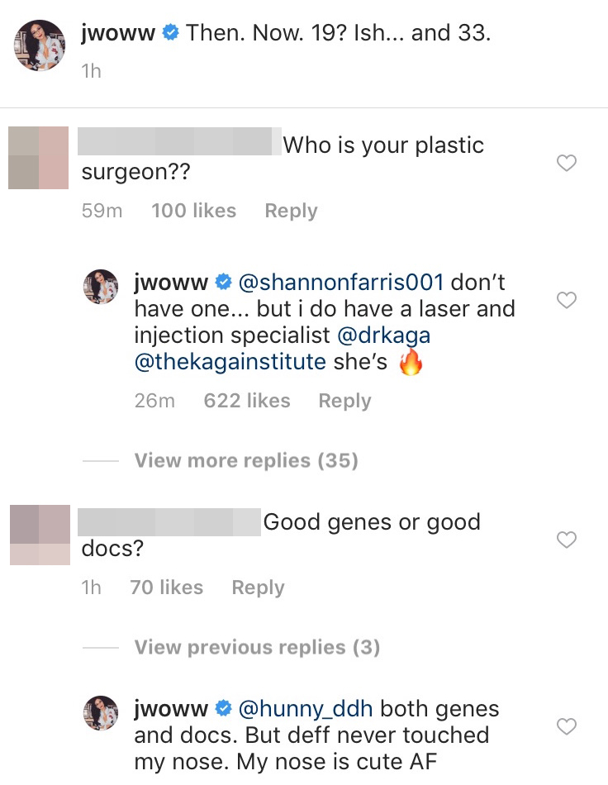Like jwoww's nose is cute reply
This screenshot has width=608, height=785.
[x=567, y=726]
